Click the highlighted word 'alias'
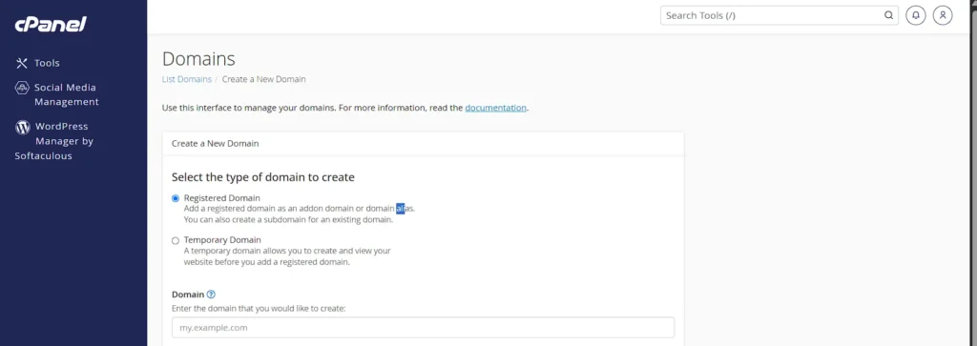Screen dimensions: 977x346 [x=405, y=209]
